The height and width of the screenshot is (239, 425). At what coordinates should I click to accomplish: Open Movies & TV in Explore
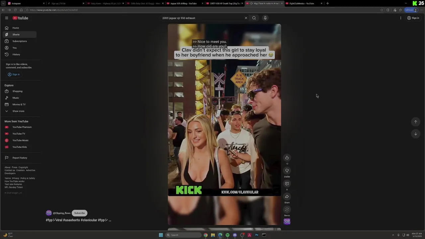pos(20,105)
